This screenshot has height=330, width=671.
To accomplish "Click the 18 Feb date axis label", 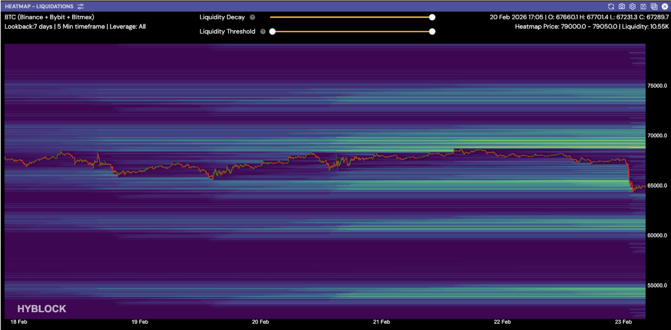I will point(19,322).
